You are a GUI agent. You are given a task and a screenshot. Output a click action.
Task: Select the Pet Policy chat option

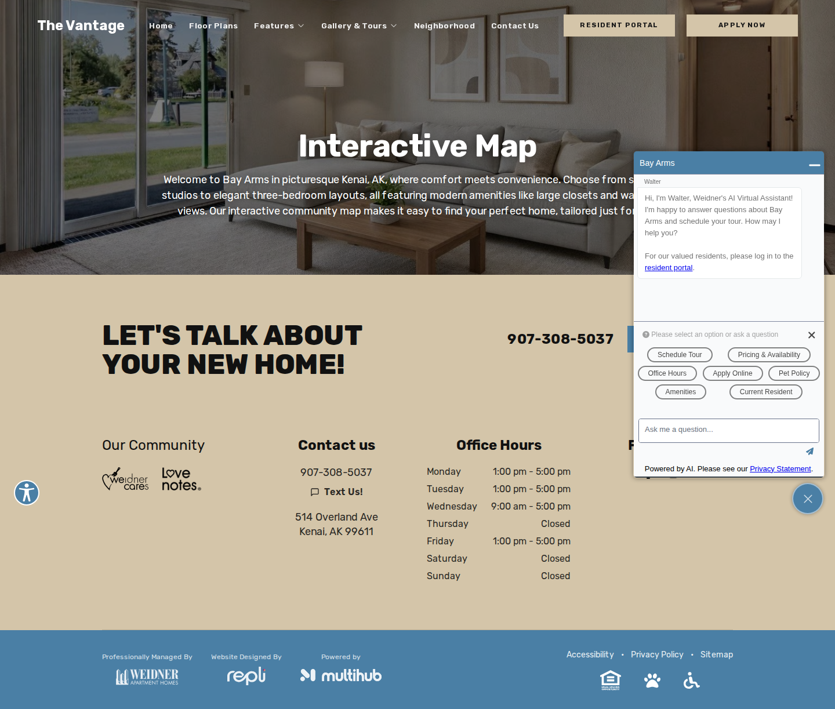(794, 373)
